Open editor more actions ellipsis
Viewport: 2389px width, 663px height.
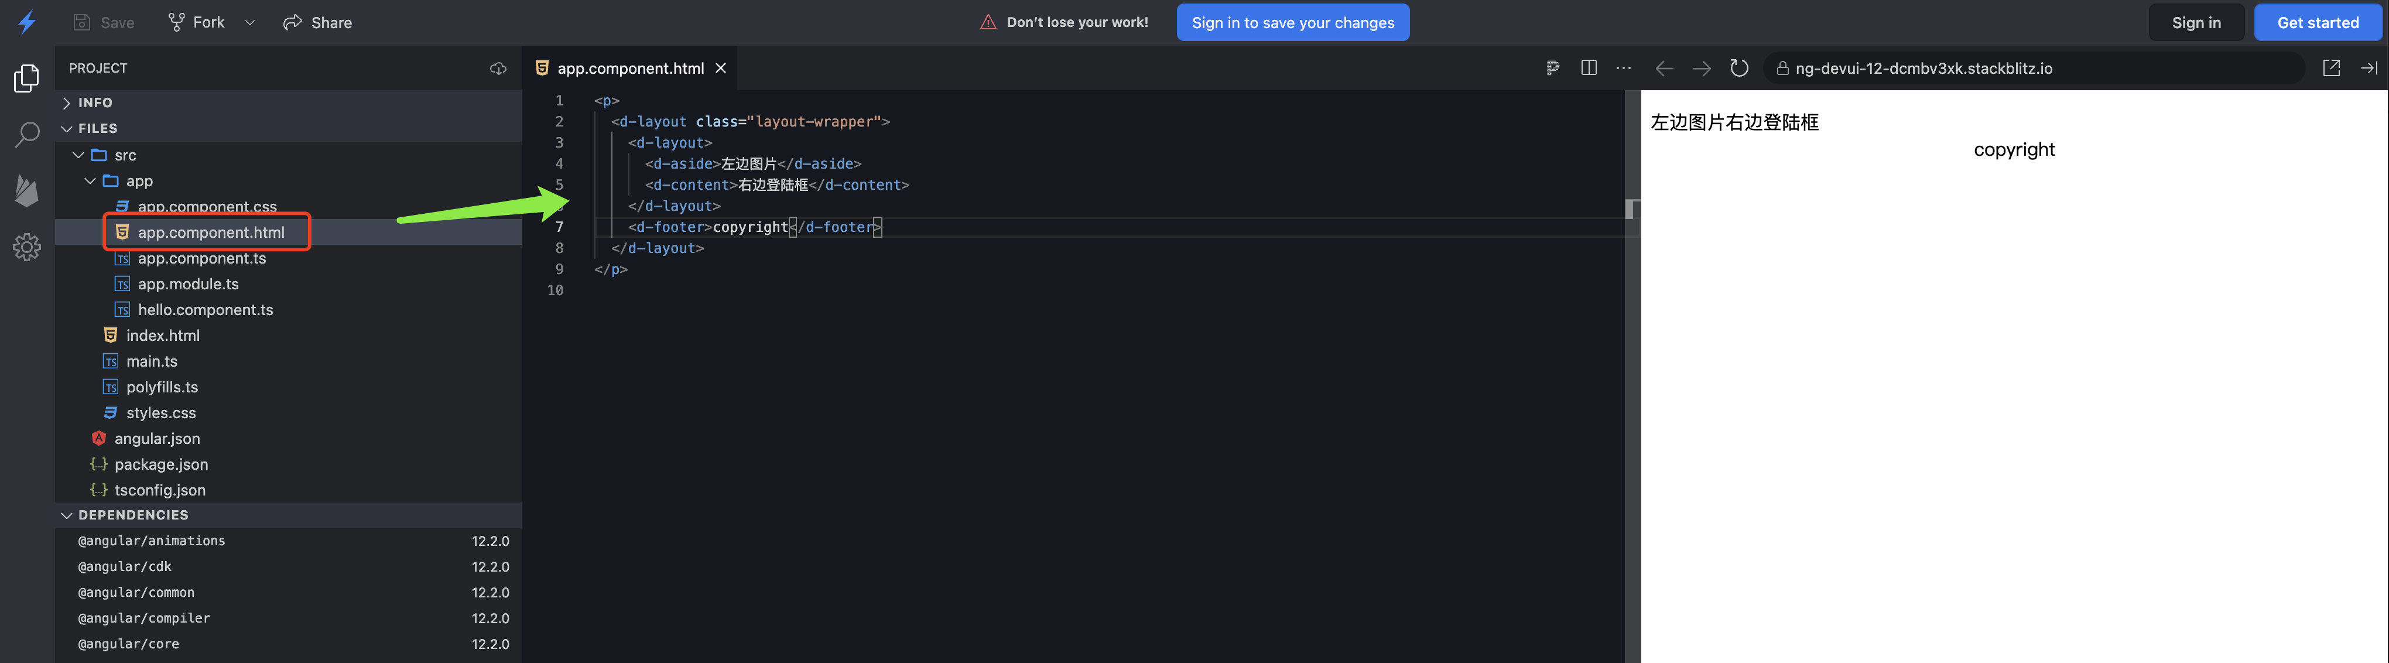1623,68
